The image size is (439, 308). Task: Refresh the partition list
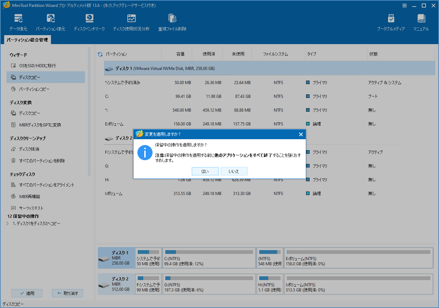point(100,54)
